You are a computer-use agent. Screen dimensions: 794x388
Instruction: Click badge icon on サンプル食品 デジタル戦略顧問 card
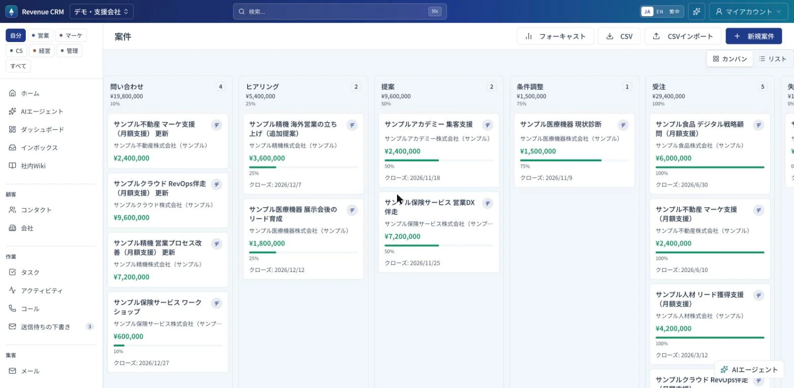pyautogui.click(x=759, y=125)
